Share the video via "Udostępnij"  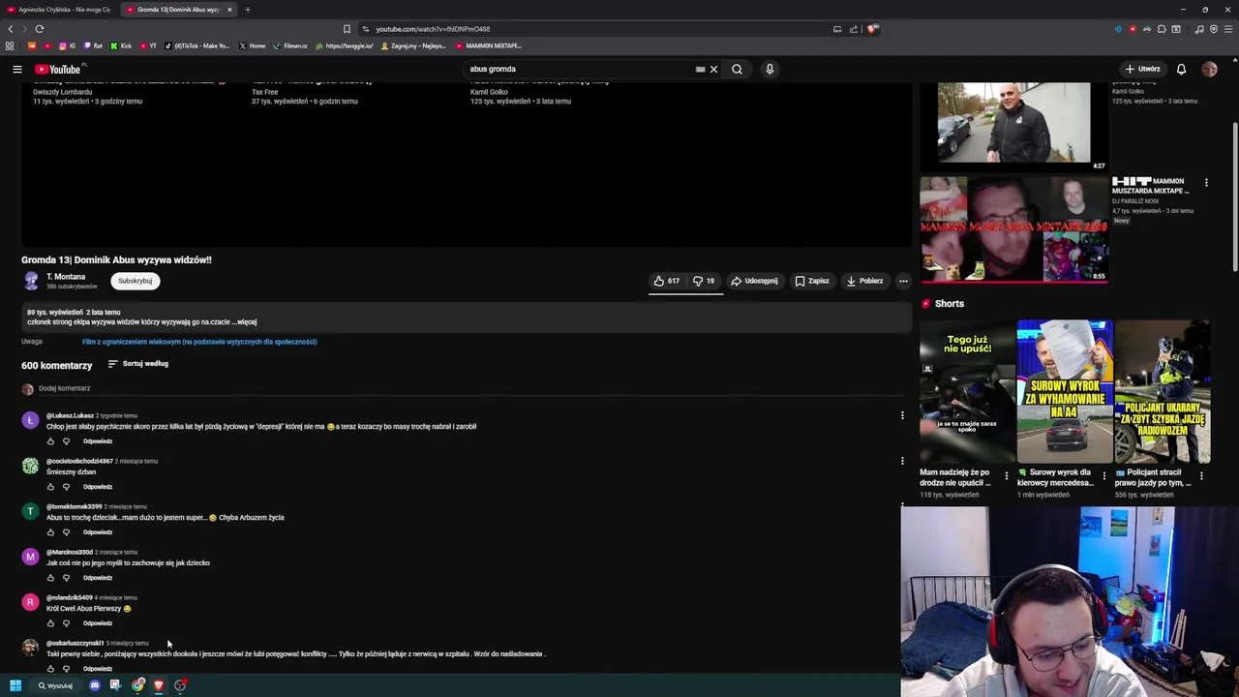pos(754,281)
